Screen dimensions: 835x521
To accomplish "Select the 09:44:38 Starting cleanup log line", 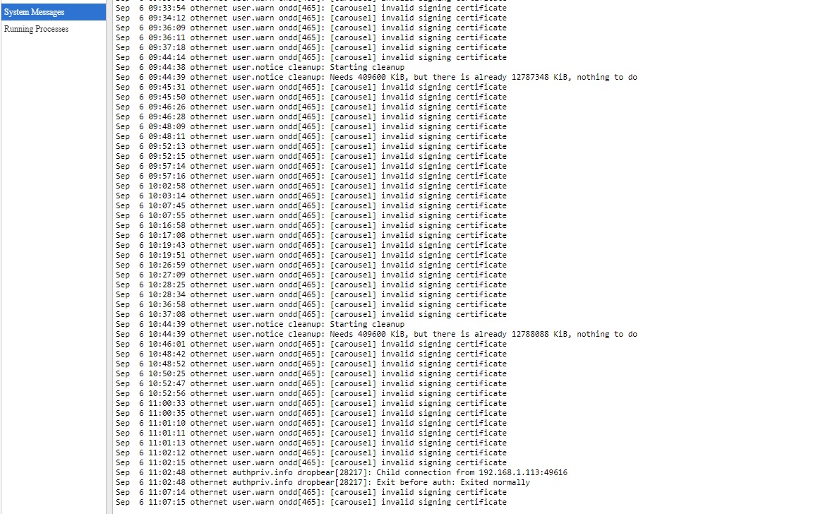I will click(260, 68).
